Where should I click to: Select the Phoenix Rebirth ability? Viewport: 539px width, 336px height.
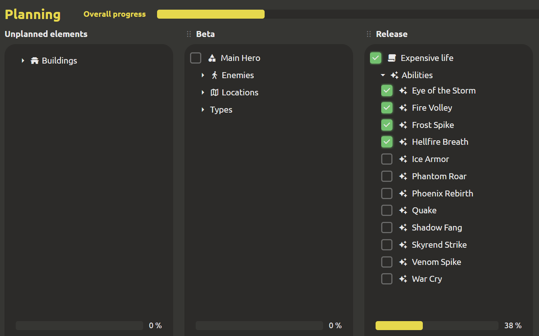[x=442, y=194]
